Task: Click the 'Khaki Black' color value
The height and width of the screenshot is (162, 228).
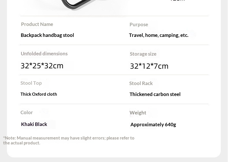Action: tap(34, 124)
